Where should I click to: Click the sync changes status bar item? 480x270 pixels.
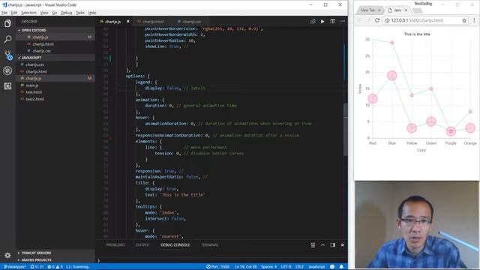pyautogui.click(x=37, y=267)
